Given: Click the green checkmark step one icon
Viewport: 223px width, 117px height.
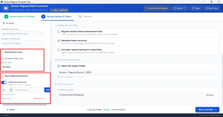Looking at the screenshot, I should pyautogui.click(x=6, y=17).
